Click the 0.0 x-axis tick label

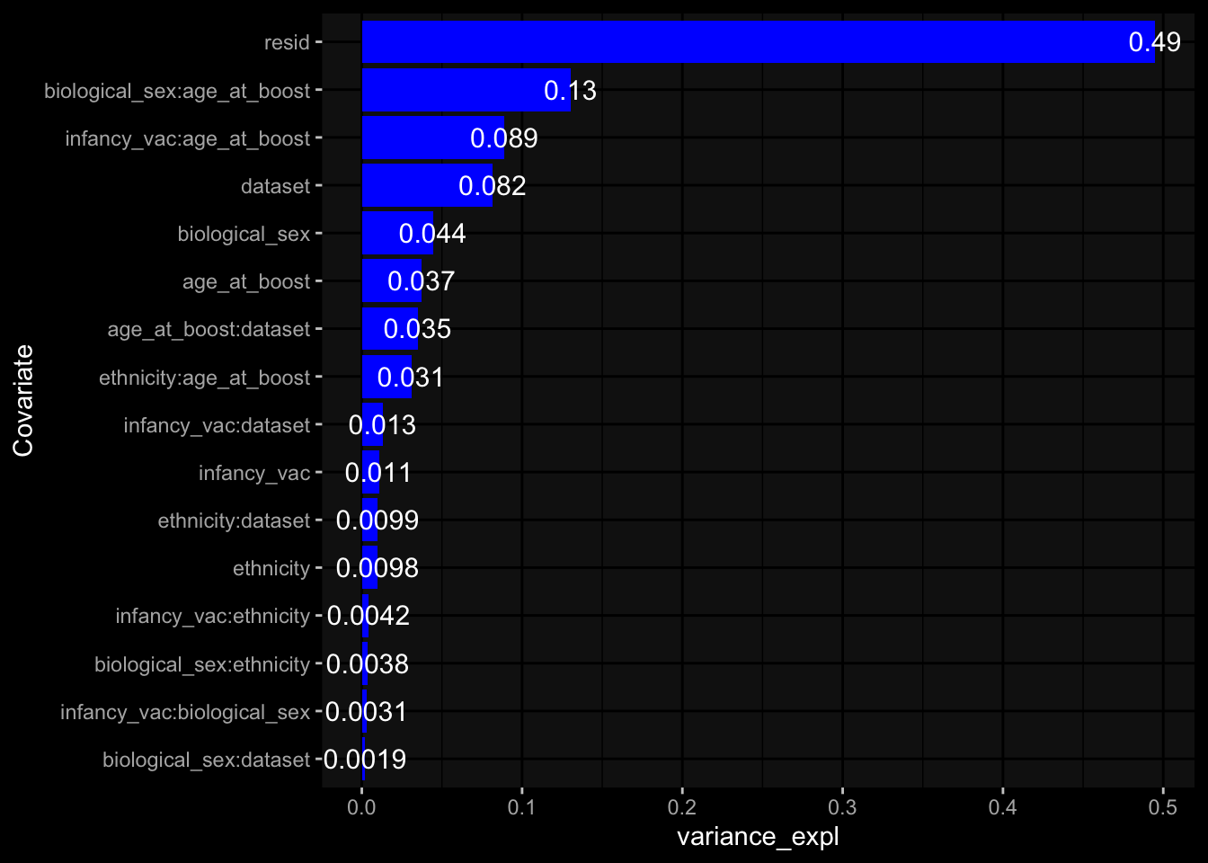point(361,807)
